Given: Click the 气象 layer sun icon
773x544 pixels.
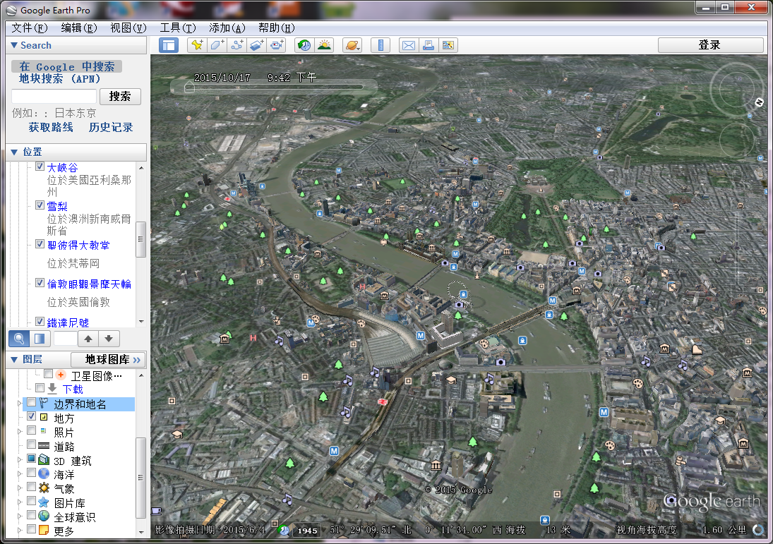Looking at the screenshot, I should point(44,488).
